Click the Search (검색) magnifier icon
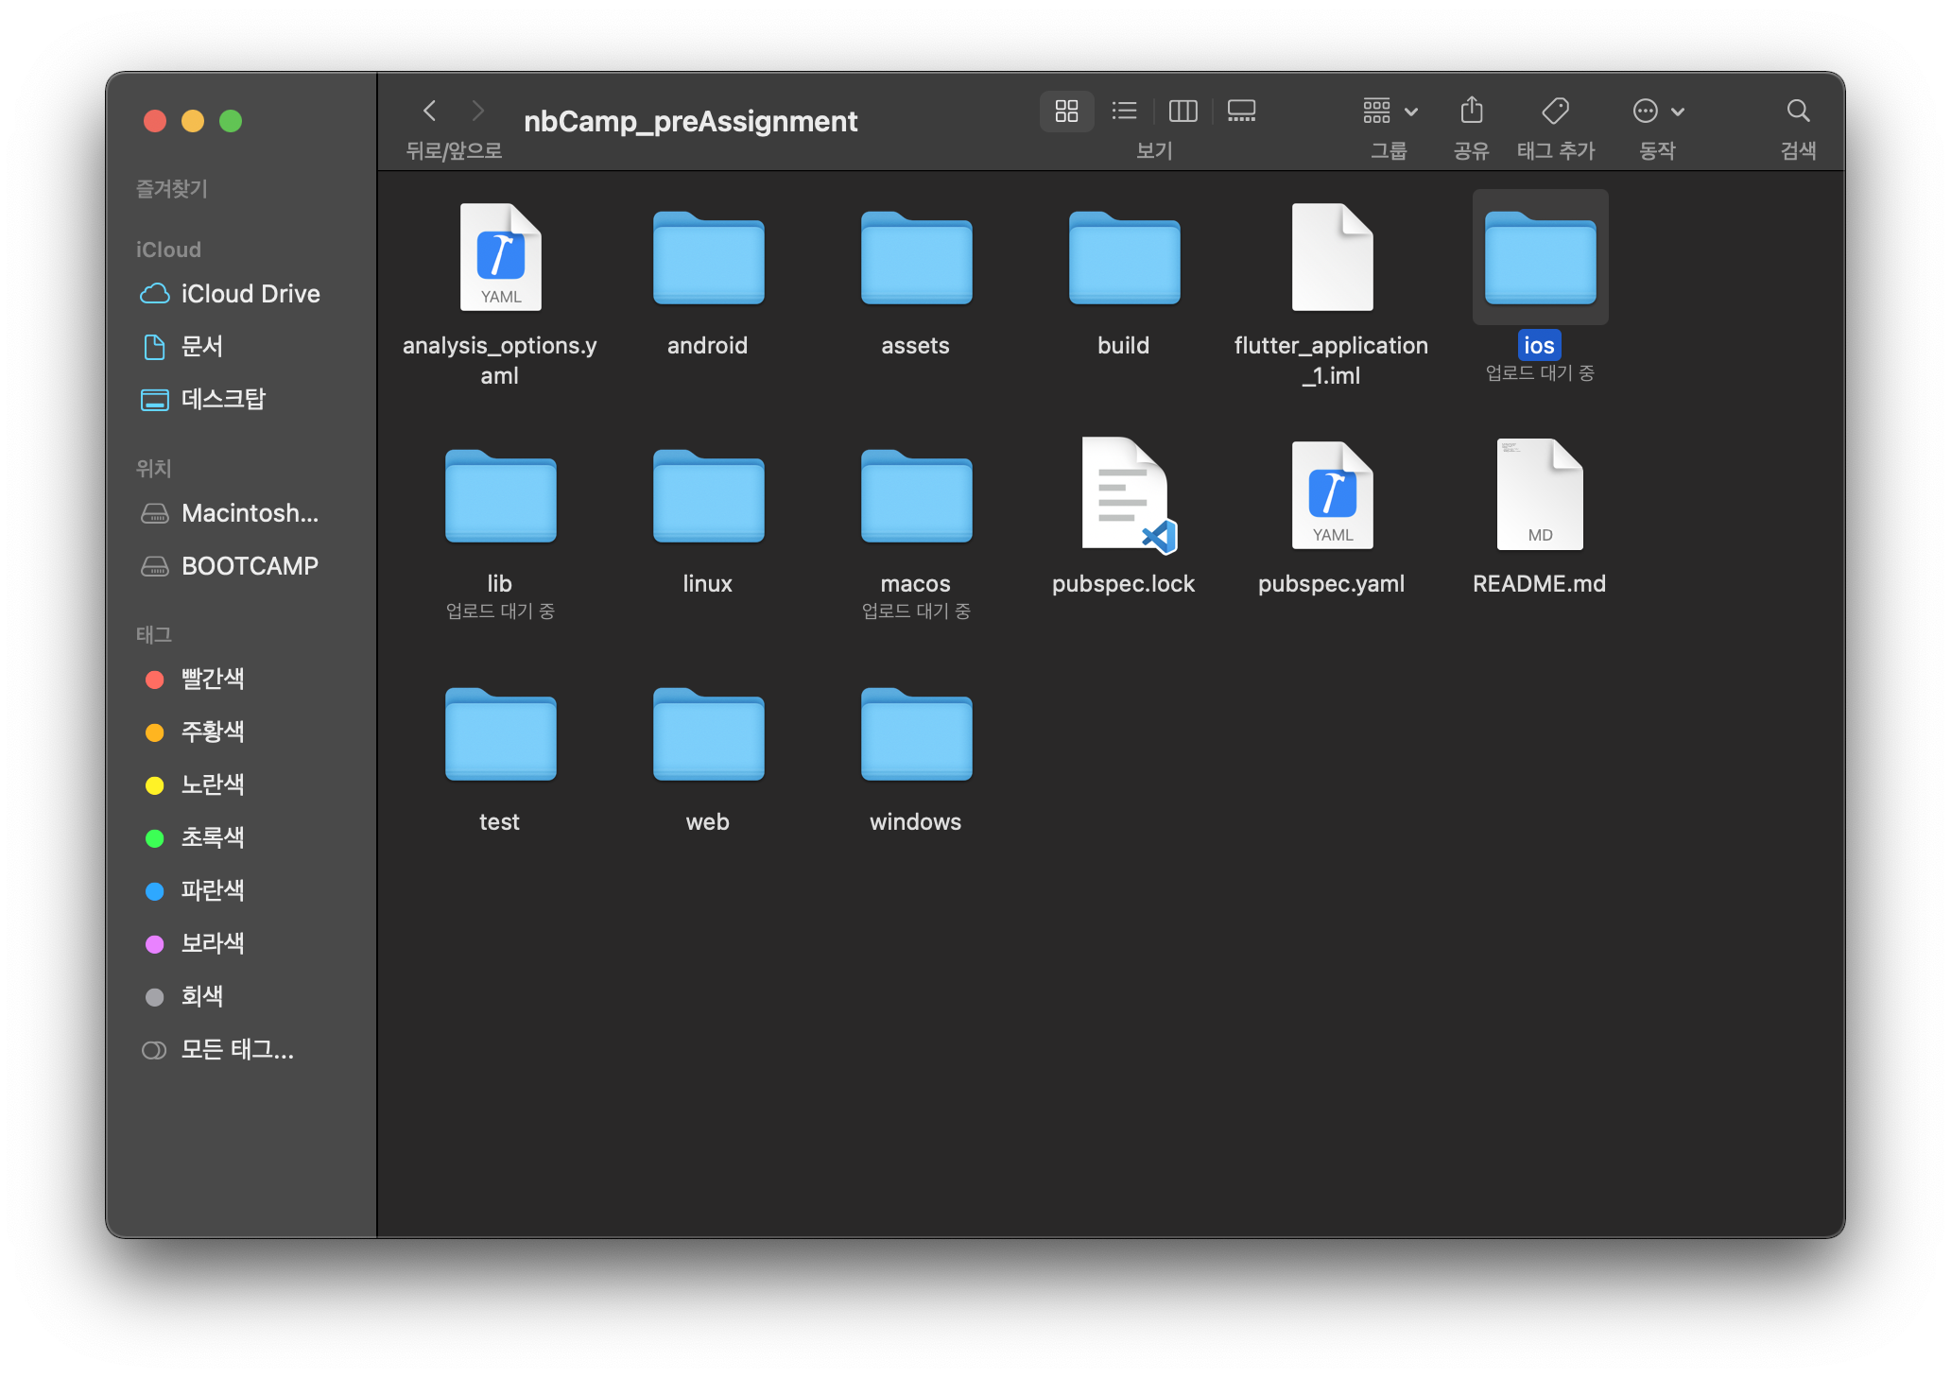This screenshot has width=1951, height=1378. tap(1798, 112)
